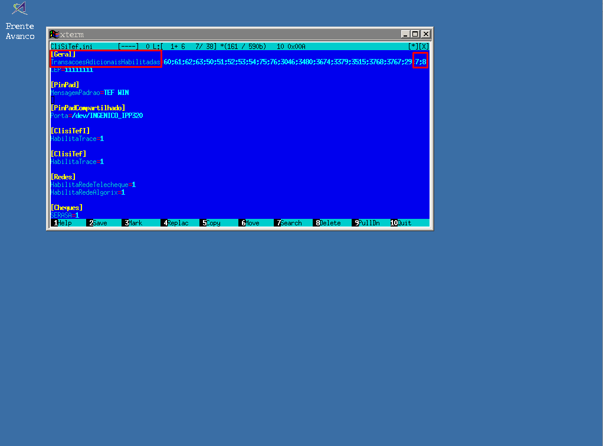Click the text cursor block below MensagemPadrao
The height and width of the screenshot is (446, 603).
click(x=53, y=100)
